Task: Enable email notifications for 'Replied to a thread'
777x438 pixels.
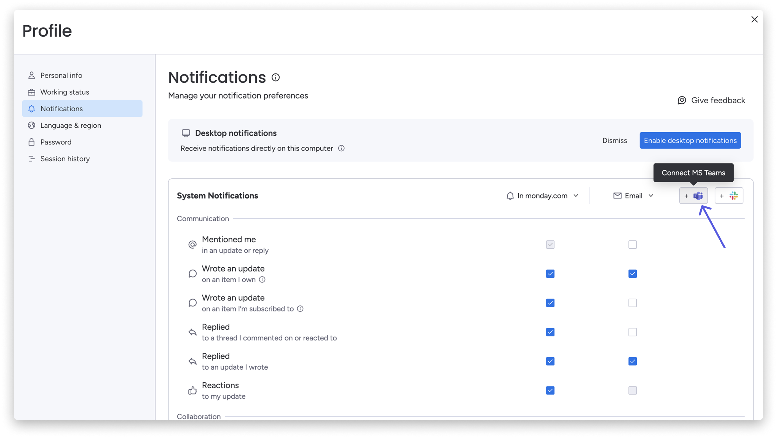Action: pyautogui.click(x=633, y=332)
